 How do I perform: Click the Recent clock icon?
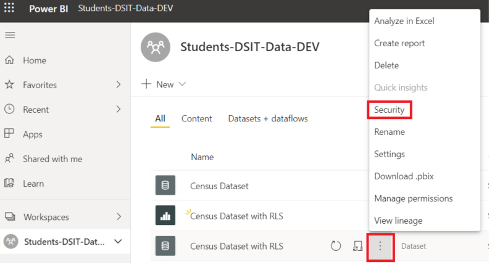tap(9, 109)
